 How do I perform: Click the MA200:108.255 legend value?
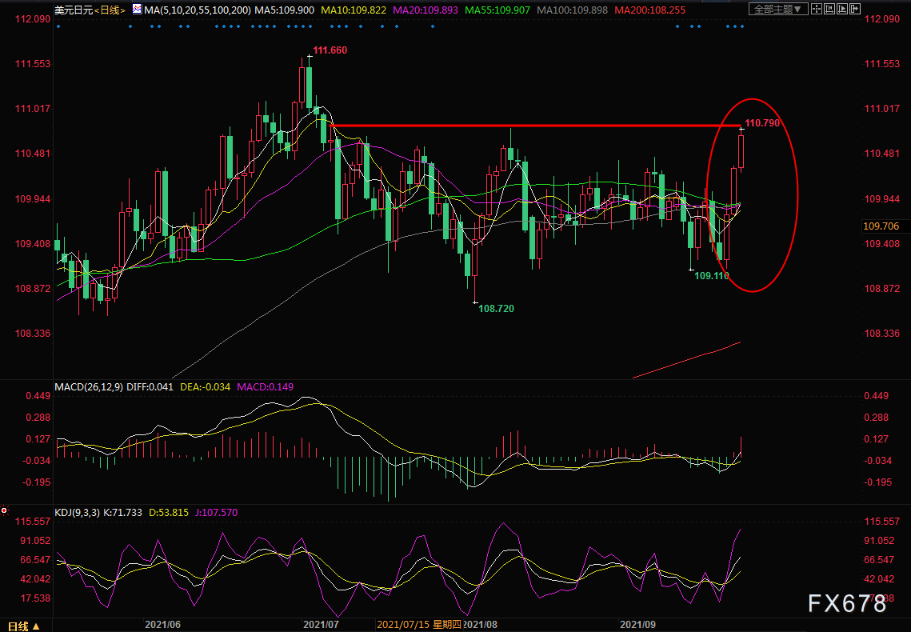pos(646,10)
